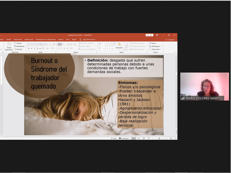Select the oval shape in gallery
Screen dimensions: 231x173
[x=110, y=44]
